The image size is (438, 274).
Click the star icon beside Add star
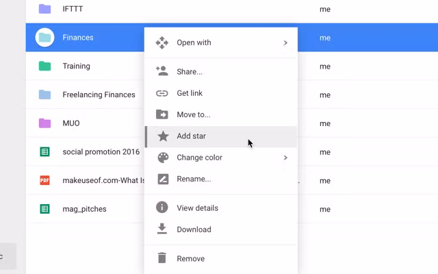coord(162,136)
